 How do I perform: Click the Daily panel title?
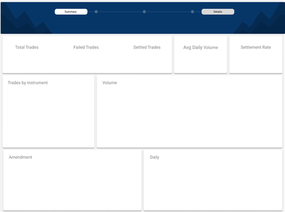[x=154, y=157]
